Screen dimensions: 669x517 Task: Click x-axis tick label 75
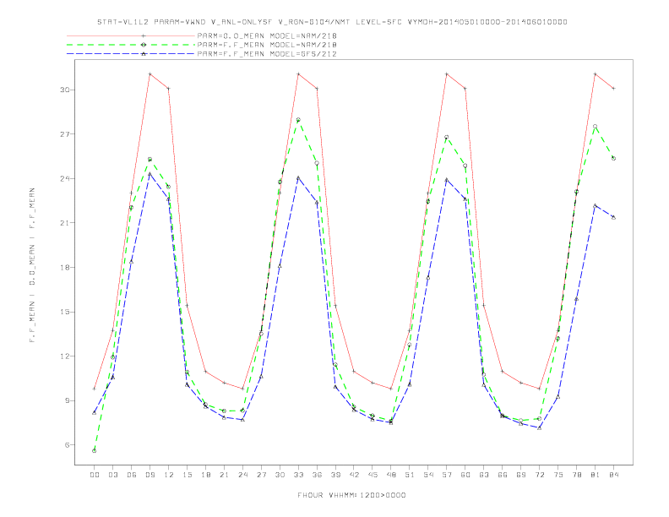[558, 475]
